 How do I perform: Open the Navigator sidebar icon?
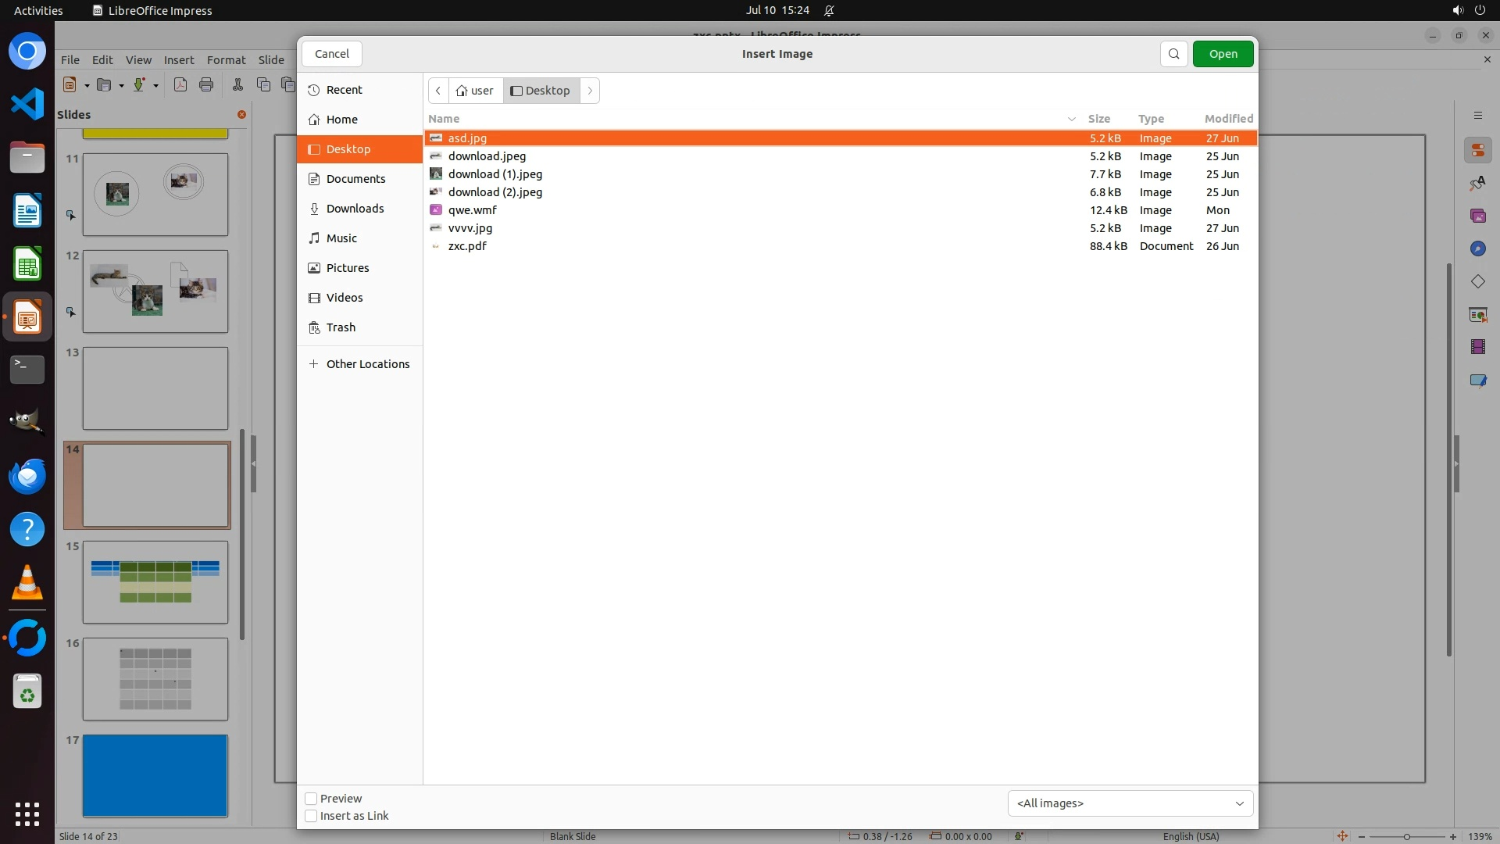[x=1477, y=249]
